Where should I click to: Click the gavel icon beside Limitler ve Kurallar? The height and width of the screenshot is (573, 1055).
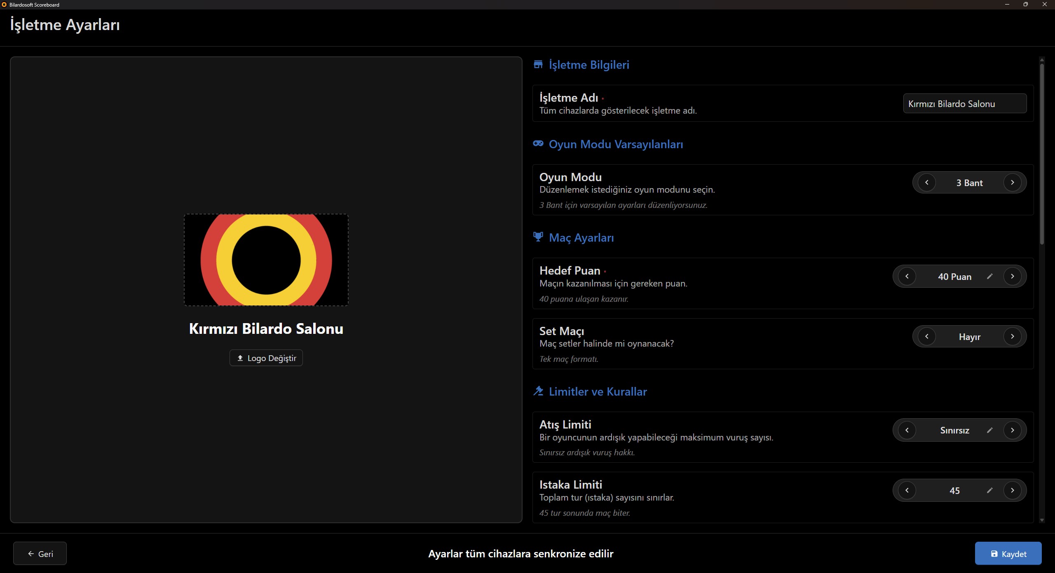point(538,391)
